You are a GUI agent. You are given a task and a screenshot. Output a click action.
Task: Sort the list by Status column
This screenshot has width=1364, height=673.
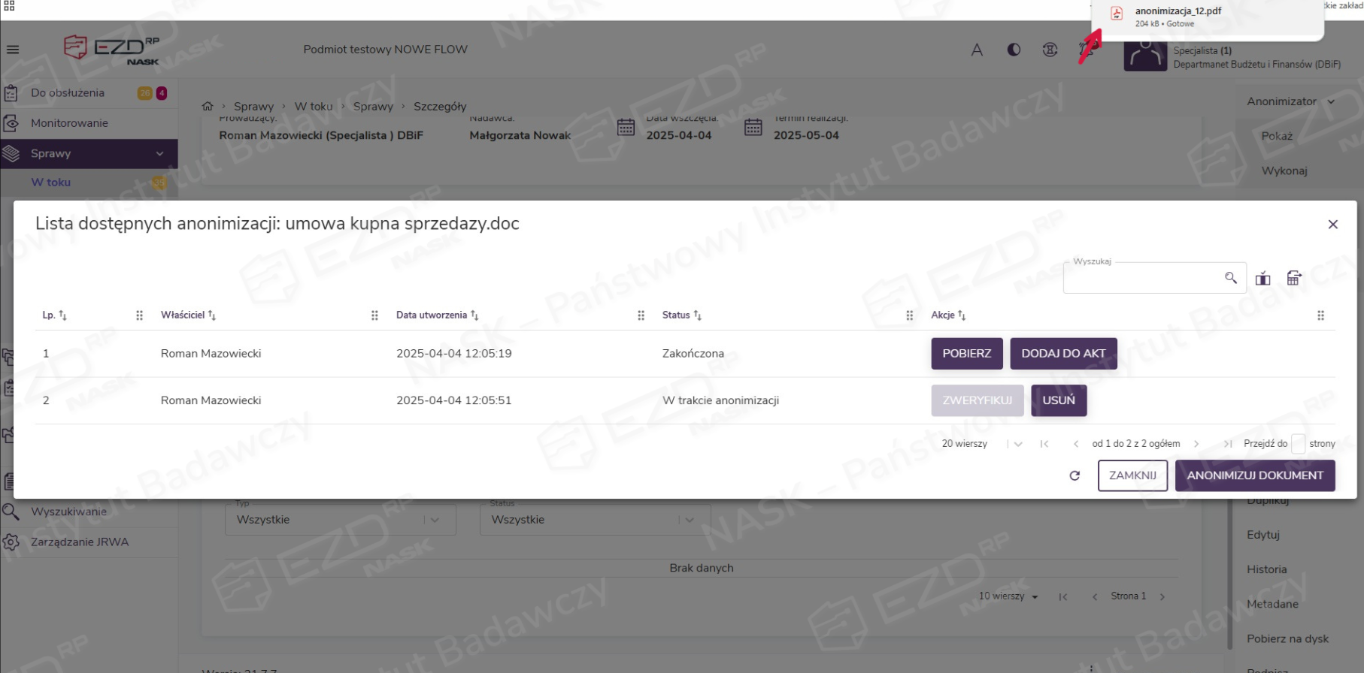697,315
